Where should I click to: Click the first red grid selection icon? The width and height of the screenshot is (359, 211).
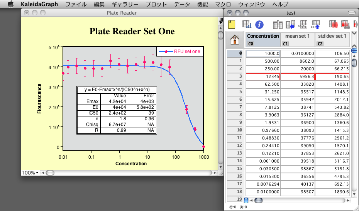click(x=334, y=24)
